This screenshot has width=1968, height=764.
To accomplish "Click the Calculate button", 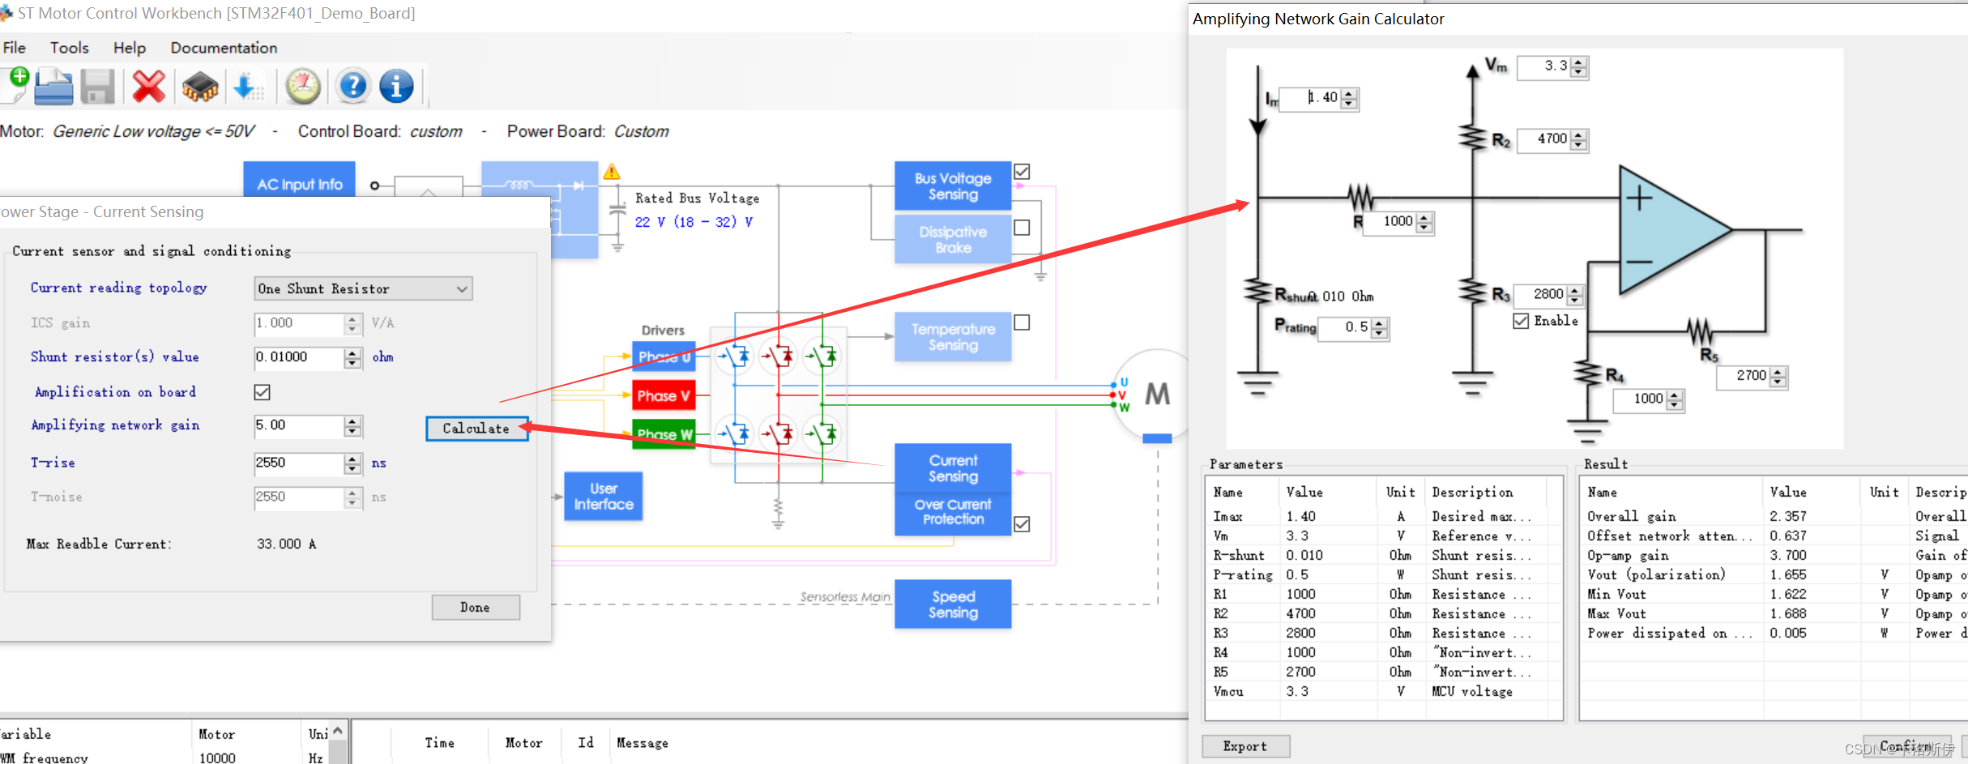I will [x=476, y=429].
